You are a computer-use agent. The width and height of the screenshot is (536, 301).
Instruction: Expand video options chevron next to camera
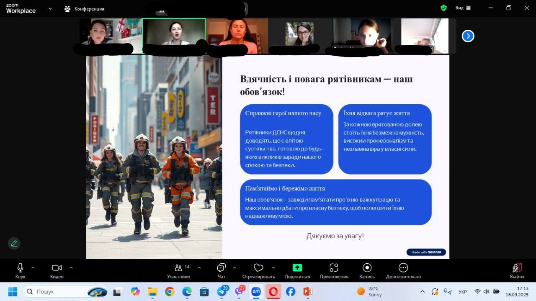pos(71,268)
